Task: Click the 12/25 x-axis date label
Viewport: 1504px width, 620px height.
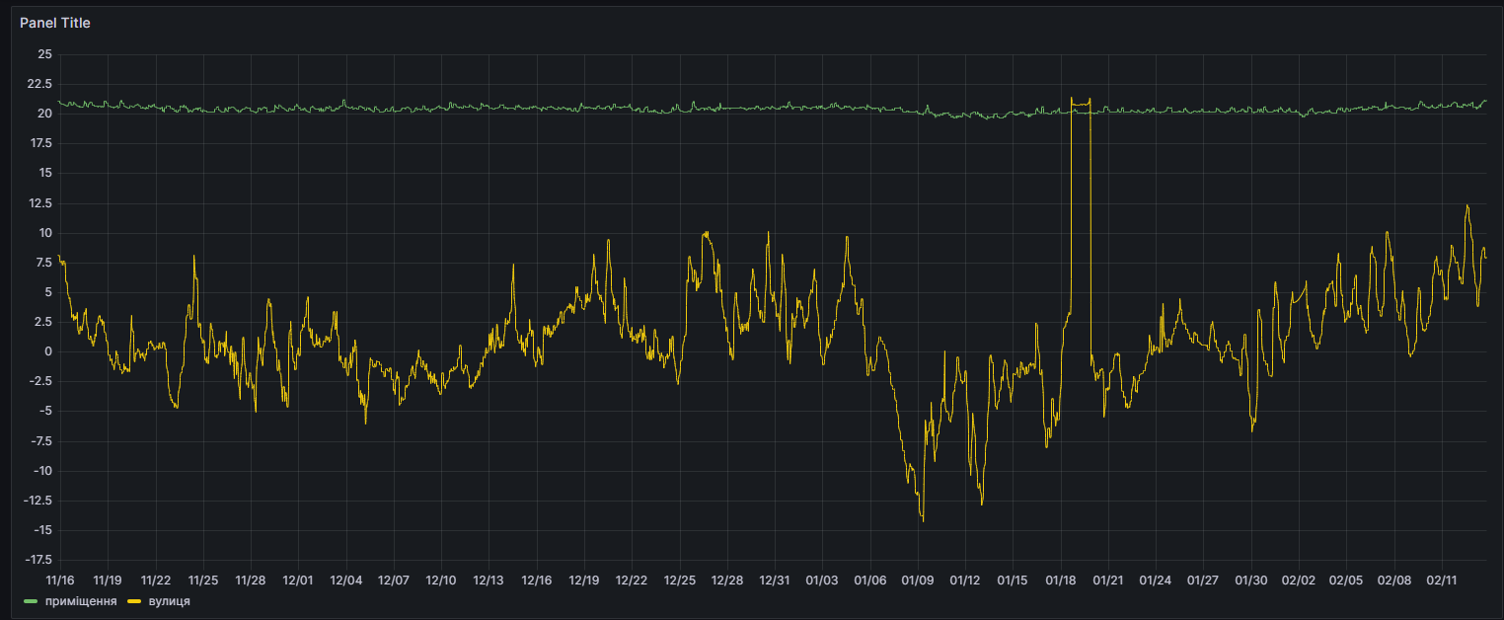Action: click(x=680, y=581)
